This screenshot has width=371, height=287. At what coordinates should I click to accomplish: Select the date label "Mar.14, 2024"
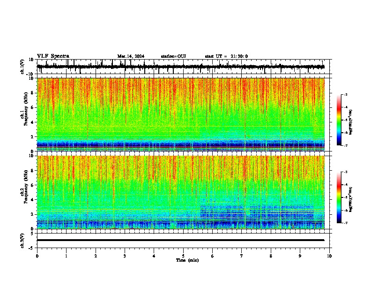tap(131, 56)
